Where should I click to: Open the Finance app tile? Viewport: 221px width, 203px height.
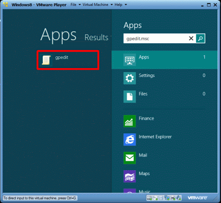click(x=130, y=121)
